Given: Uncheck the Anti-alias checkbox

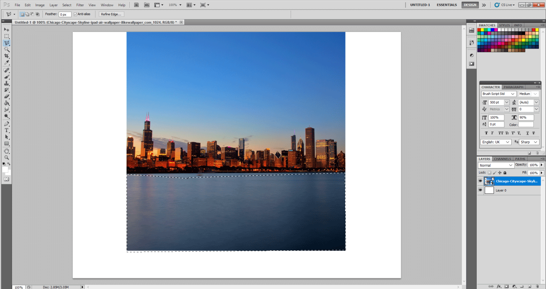Looking at the screenshot, I should 75,14.
